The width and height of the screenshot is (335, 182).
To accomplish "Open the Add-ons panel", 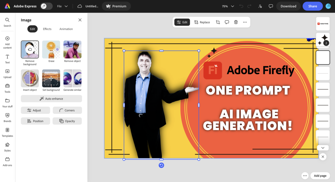I will tap(7, 162).
